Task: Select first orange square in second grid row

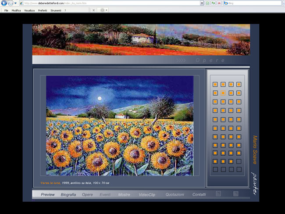Action: point(215,93)
